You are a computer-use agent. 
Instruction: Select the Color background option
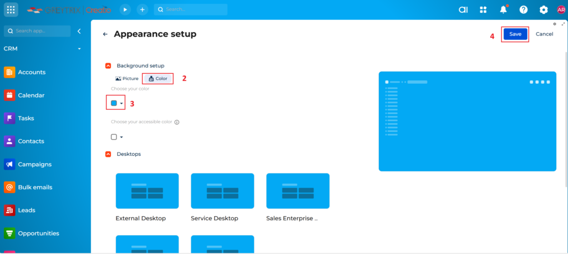(158, 79)
